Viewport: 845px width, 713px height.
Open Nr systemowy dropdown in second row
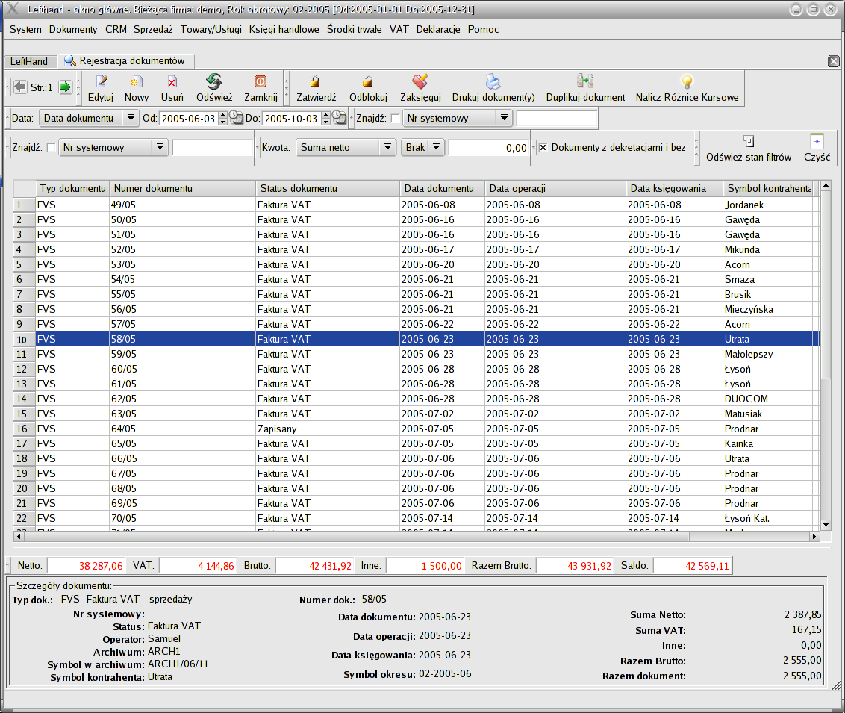(113, 147)
